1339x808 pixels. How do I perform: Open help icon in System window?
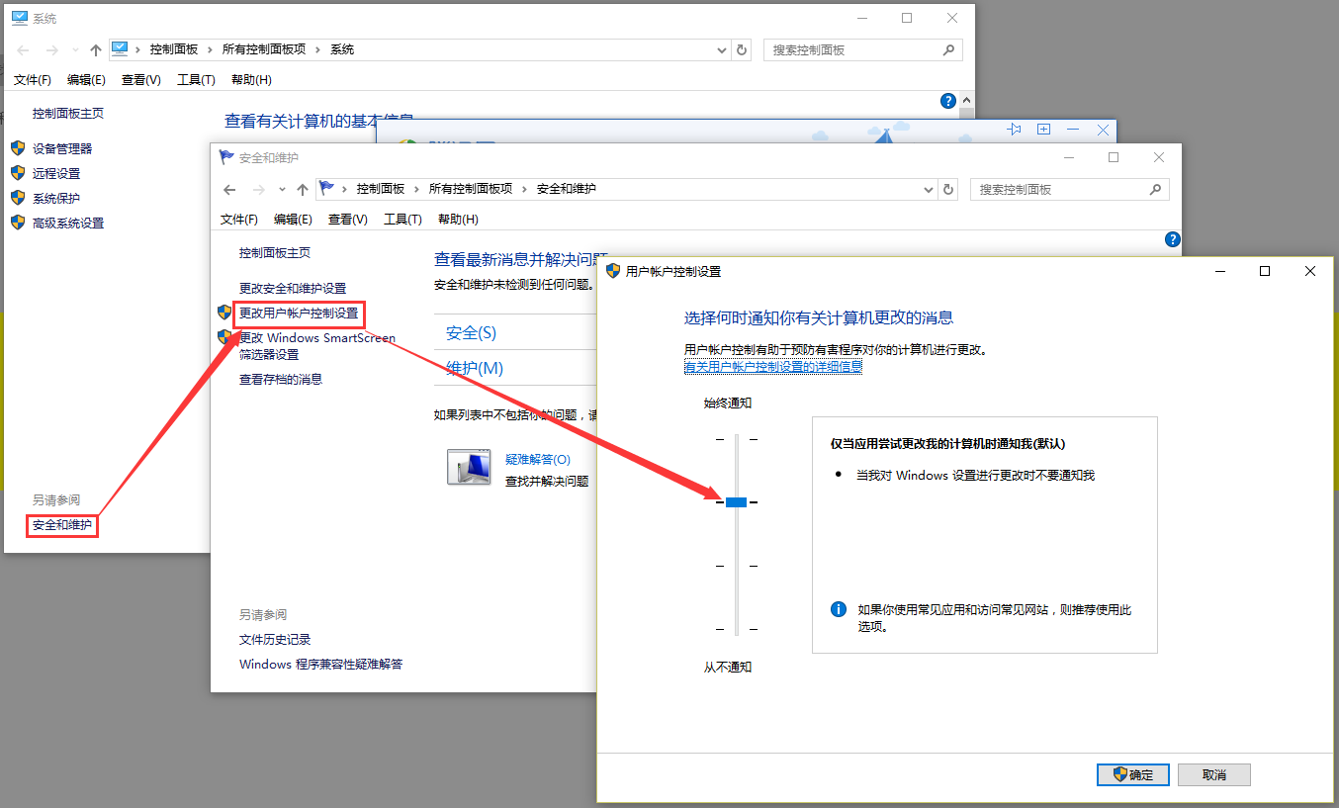click(948, 101)
